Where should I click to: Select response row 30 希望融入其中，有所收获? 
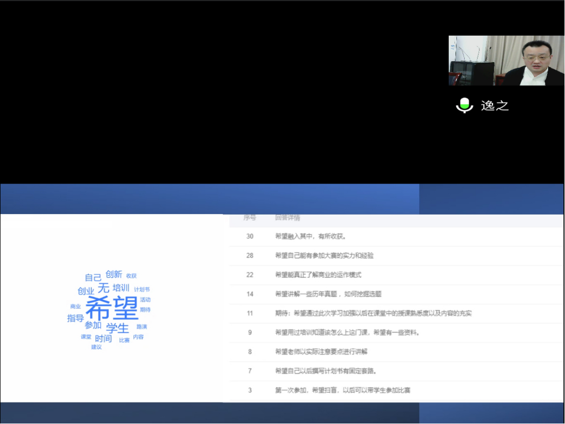point(311,236)
